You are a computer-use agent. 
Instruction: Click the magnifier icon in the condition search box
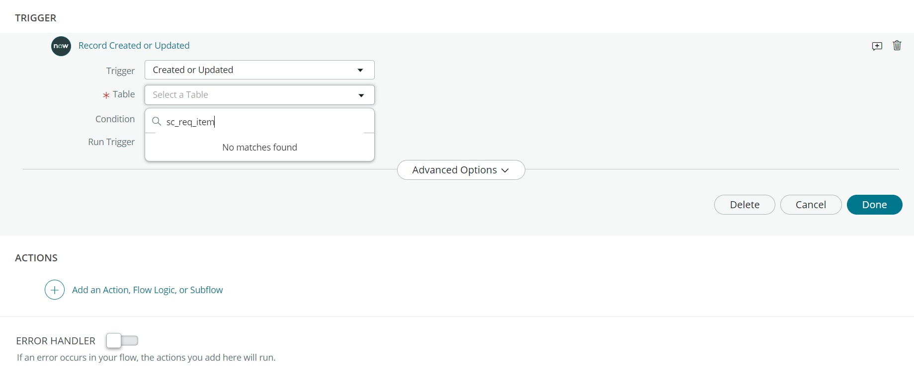[157, 121]
